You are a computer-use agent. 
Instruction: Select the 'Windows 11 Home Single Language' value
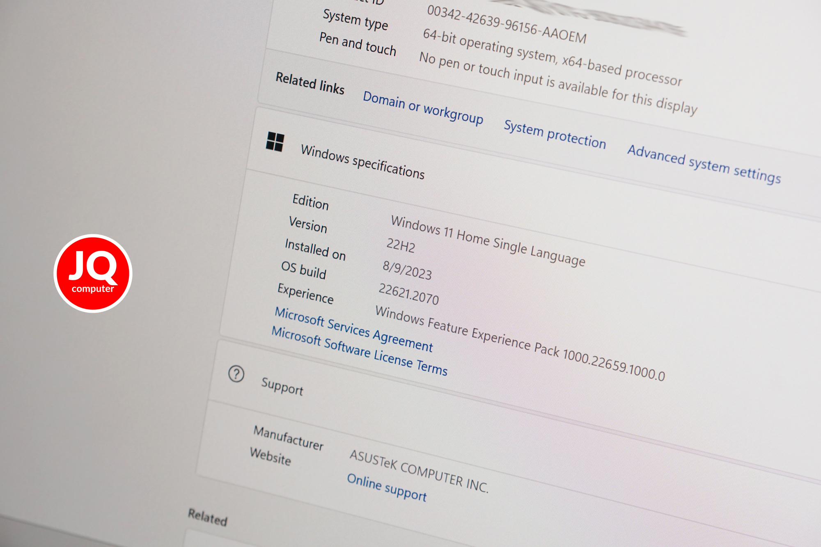(488, 241)
